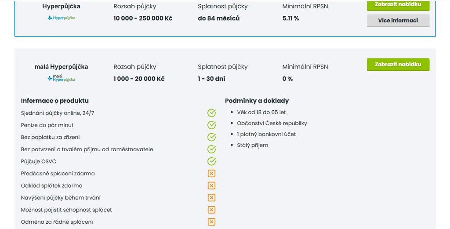
Task: Click orange cross beside Odklad splátek zdarma
Action: 211,185
